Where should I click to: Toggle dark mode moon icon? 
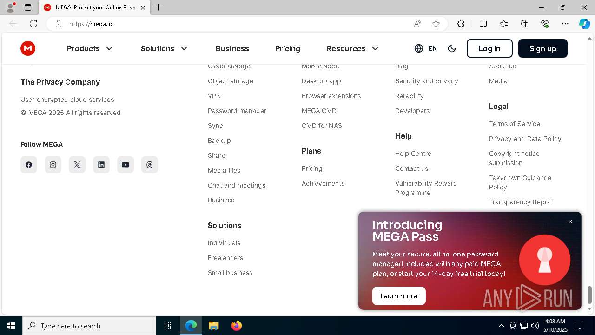click(452, 48)
